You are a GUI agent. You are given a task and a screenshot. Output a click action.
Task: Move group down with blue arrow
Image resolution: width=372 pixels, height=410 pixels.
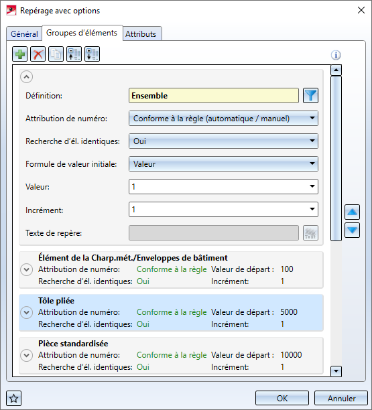[x=352, y=230]
